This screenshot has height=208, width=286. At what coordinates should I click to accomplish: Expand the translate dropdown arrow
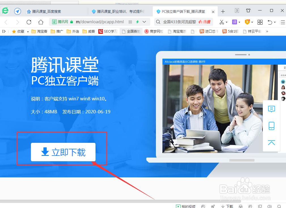coord(239,22)
